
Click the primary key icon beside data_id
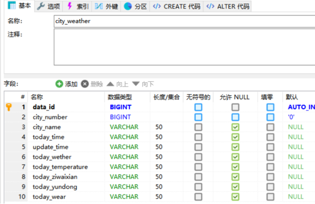pos(9,107)
